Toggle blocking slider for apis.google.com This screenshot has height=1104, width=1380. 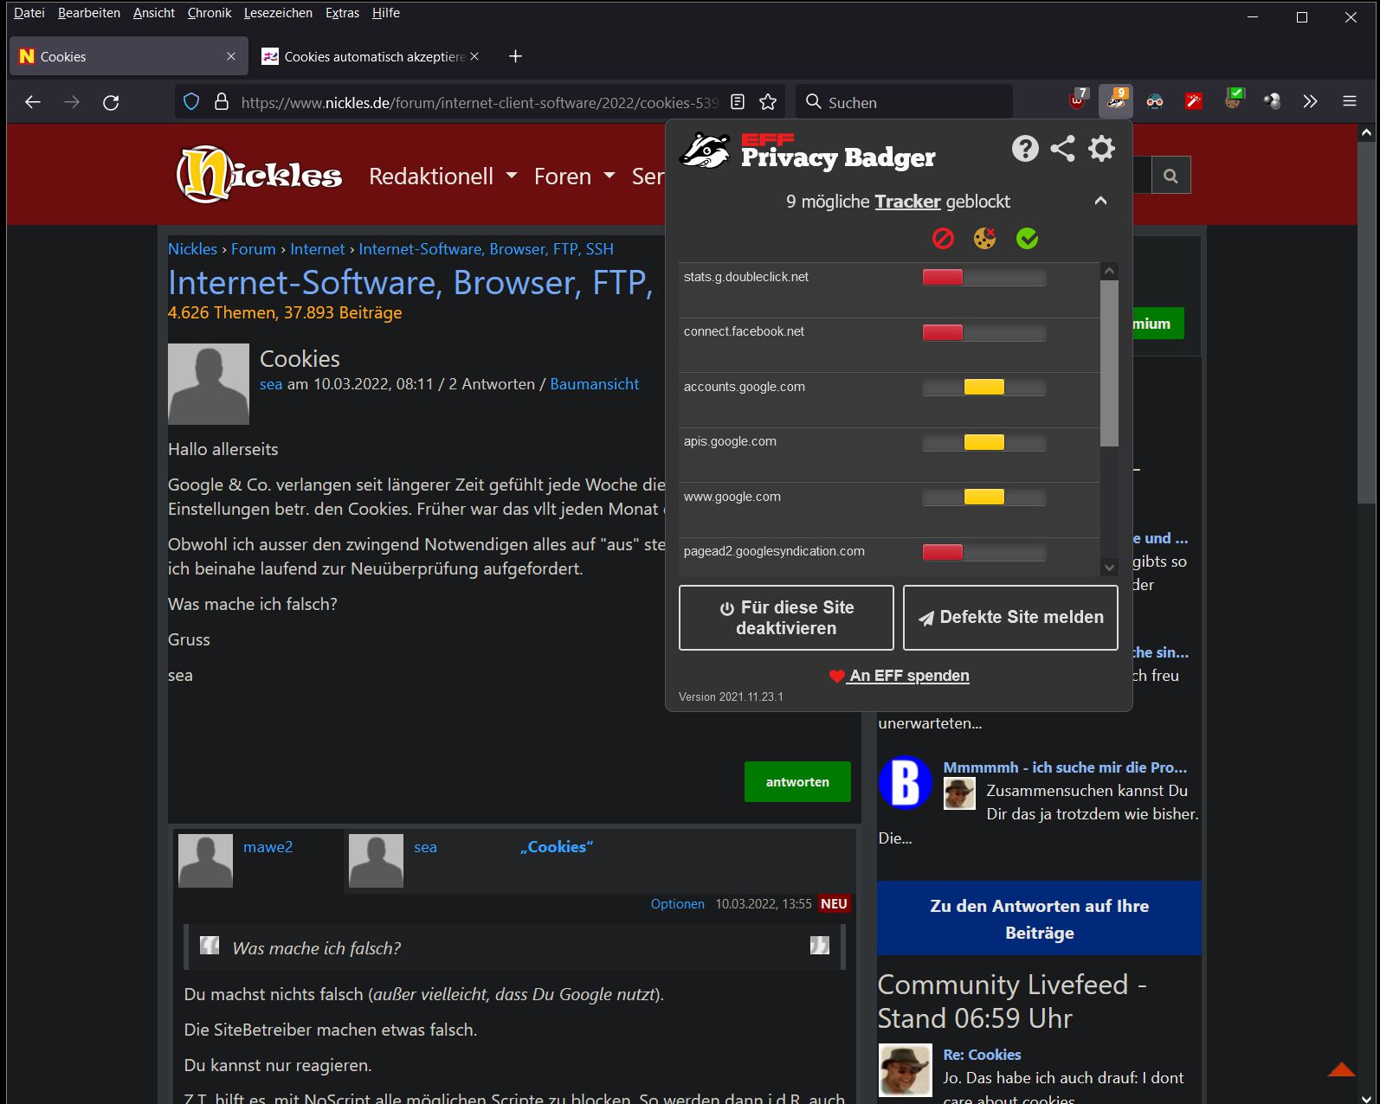coord(984,442)
